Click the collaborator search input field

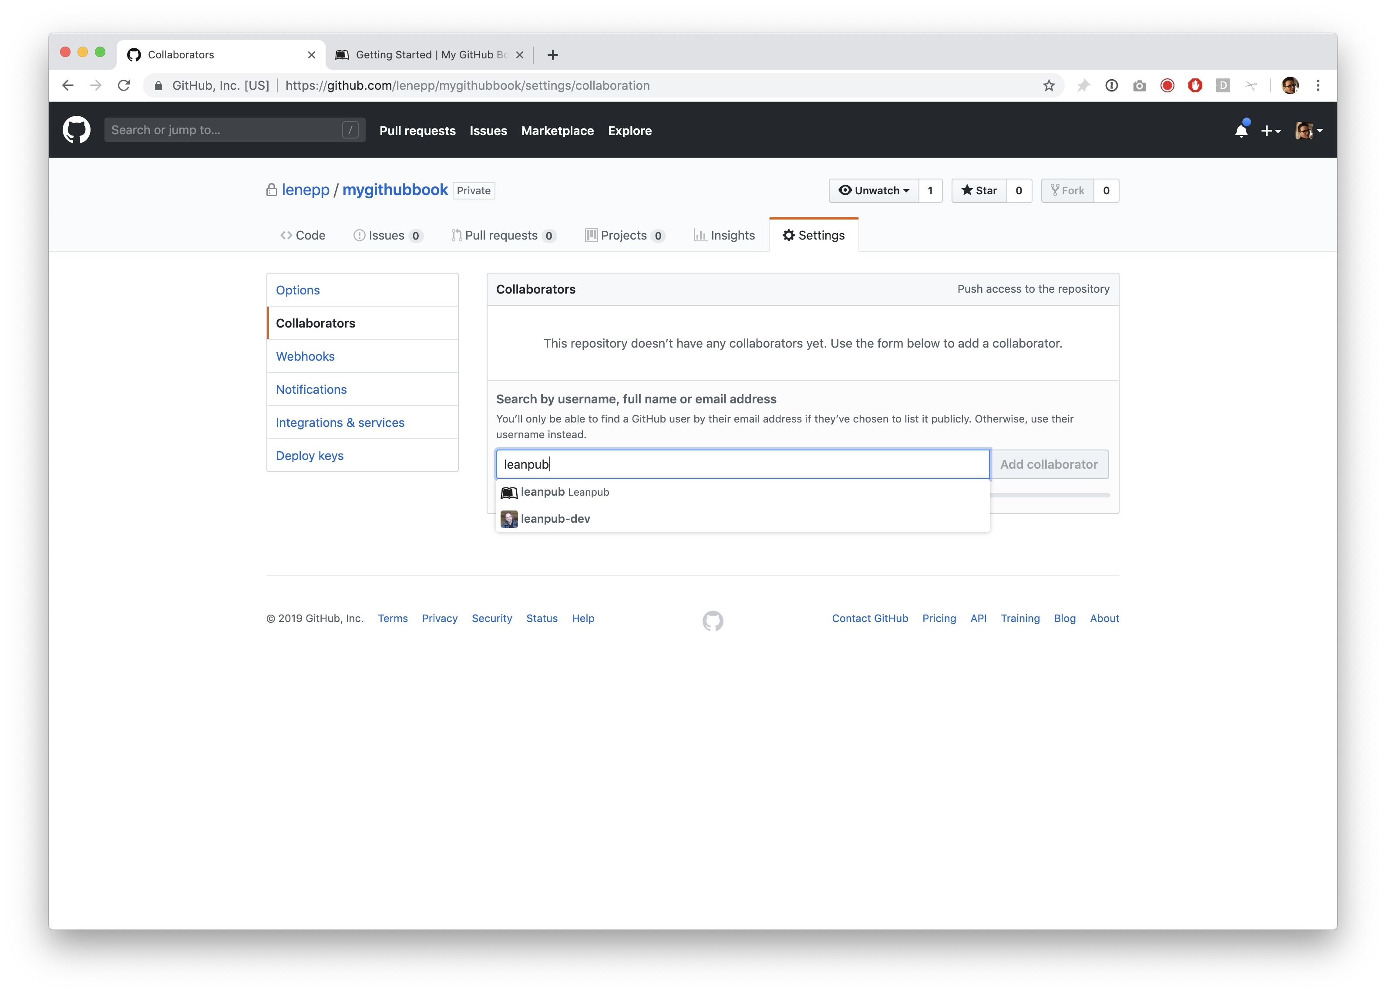coord(742,464)
